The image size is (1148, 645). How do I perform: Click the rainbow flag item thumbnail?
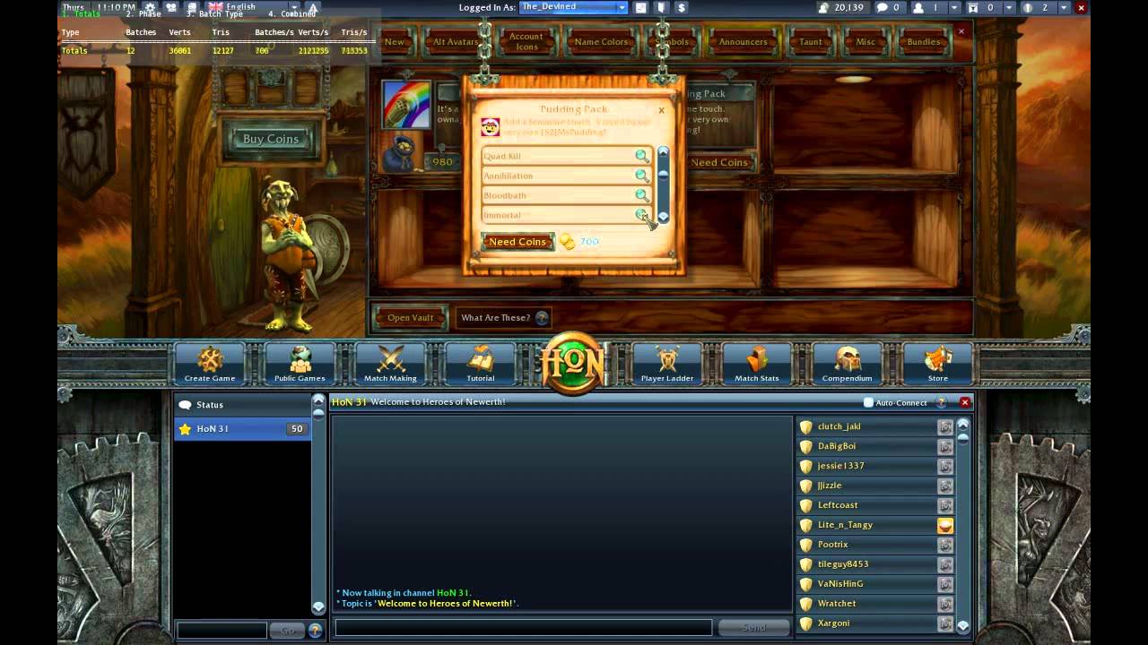(x=406, y=104)
